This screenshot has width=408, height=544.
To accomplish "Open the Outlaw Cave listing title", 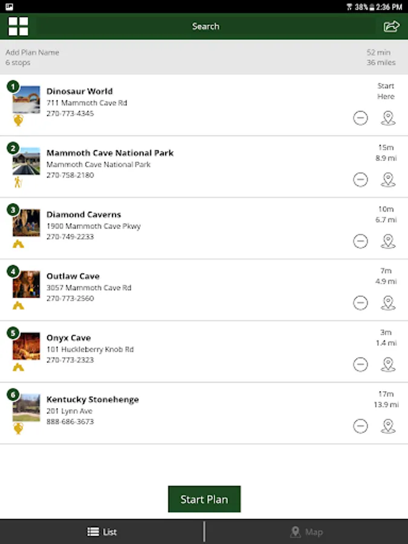I will click(73, 276).
